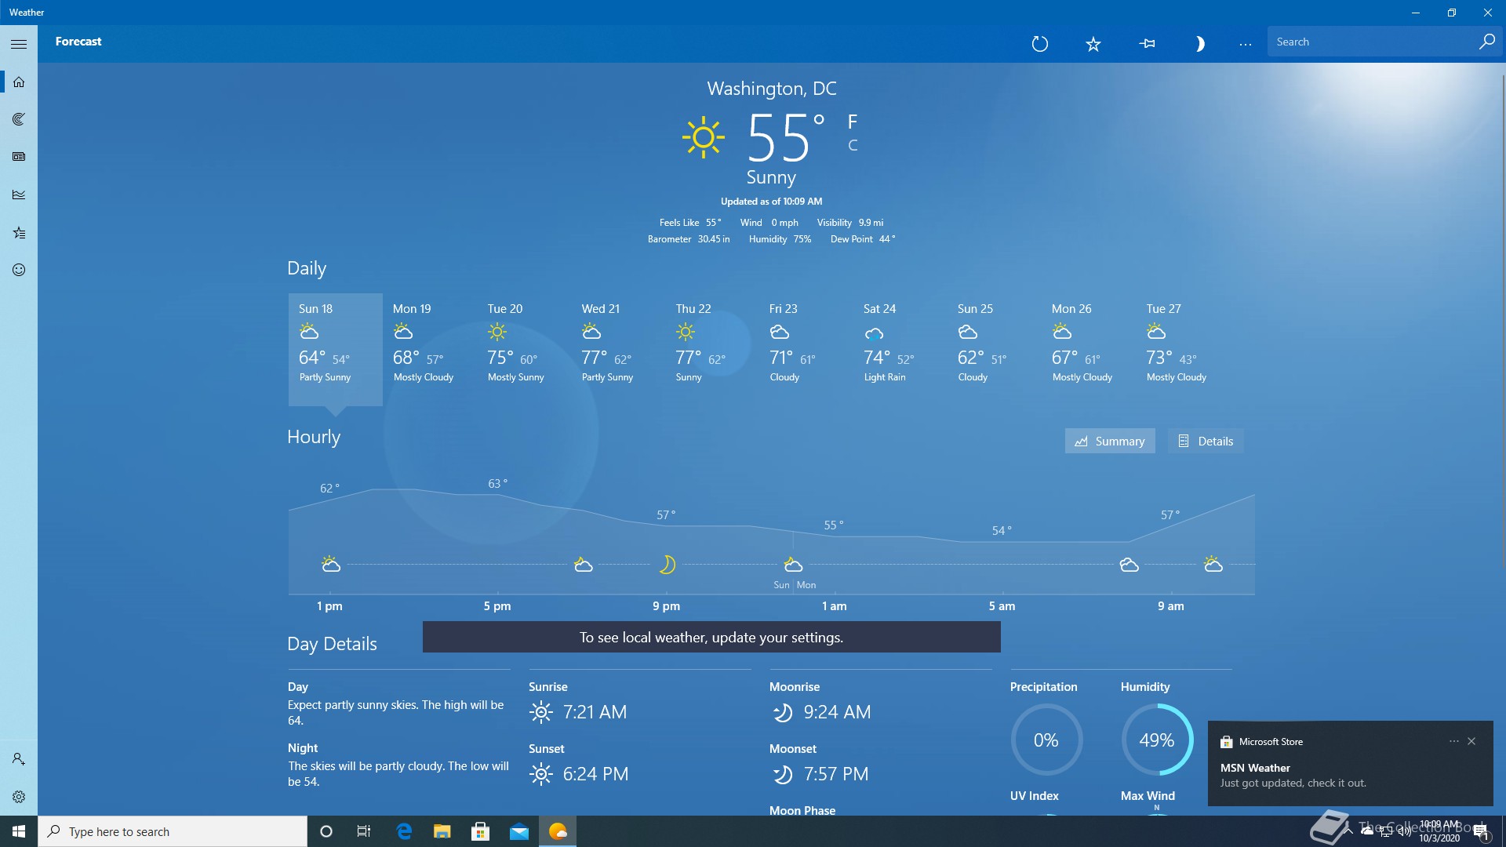Open the Send Feedback smiley icon
The image size is (1506, 847).
[x=19, y=270]
